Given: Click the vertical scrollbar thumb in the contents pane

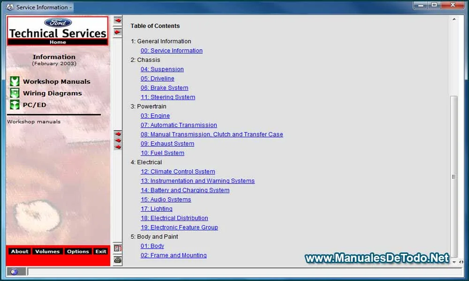Looking at the screenshot, I should tap(454, 177).
